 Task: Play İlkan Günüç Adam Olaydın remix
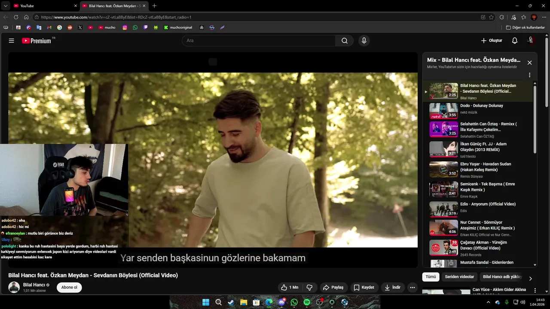pos(477,150)
